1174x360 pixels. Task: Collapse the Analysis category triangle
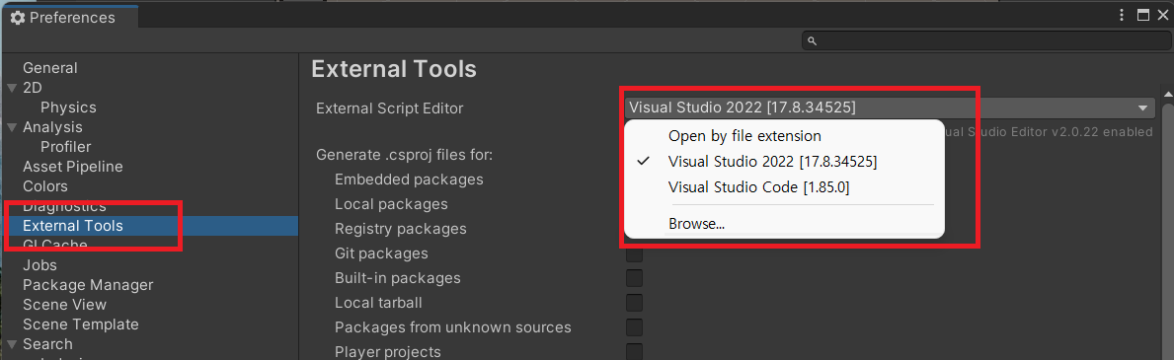[11, 127]
